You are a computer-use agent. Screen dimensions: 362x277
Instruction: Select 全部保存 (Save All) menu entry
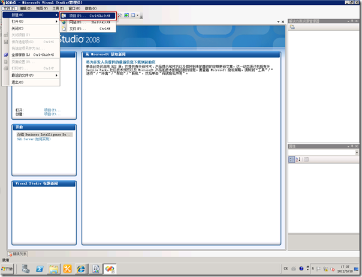tap(31, 55)
